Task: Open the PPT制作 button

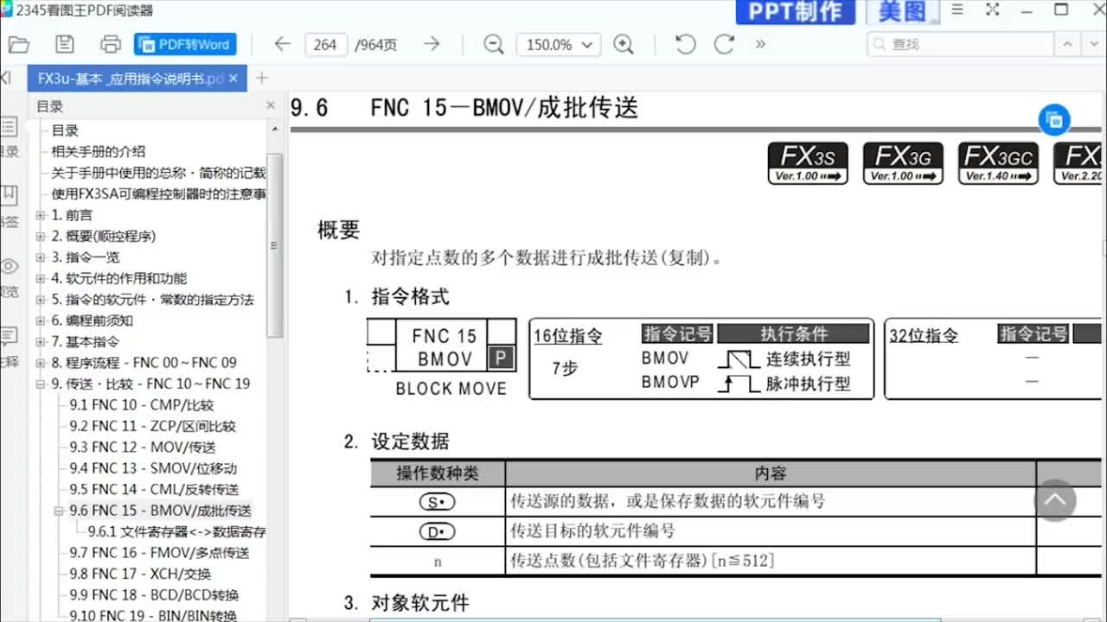Action: pyautogui.click(x=795, y=11)
